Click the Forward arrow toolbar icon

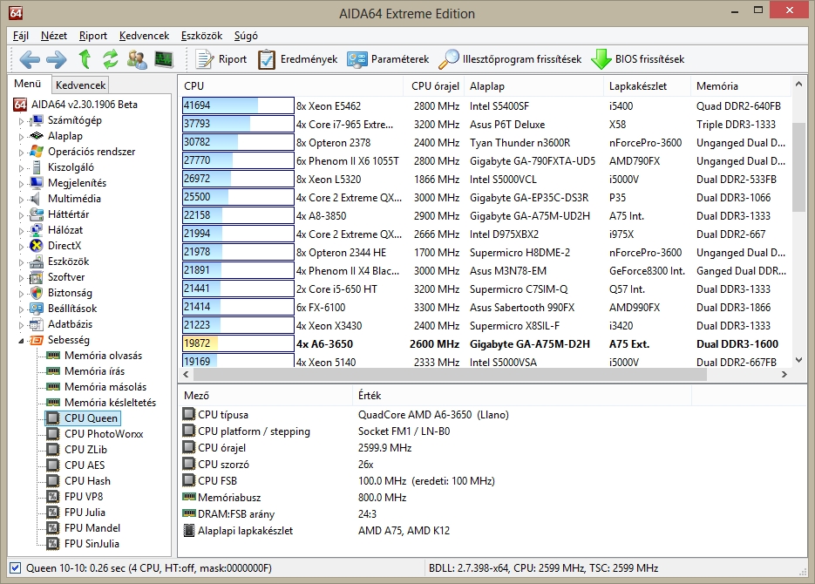pyautogui.click(x=56, y=59)
